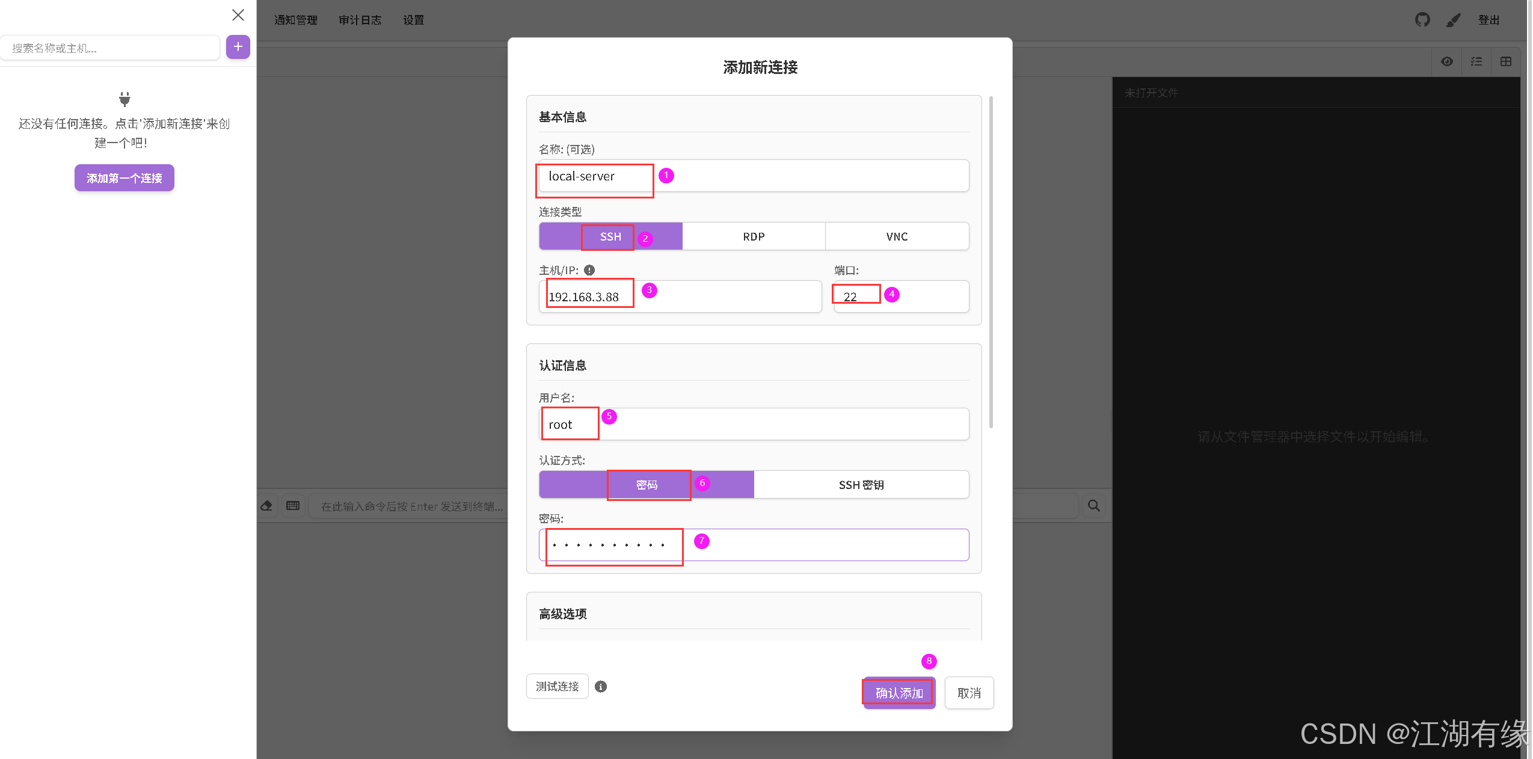
Task: Switch authentication to SSH 密钥
Action: click(861, 484)
